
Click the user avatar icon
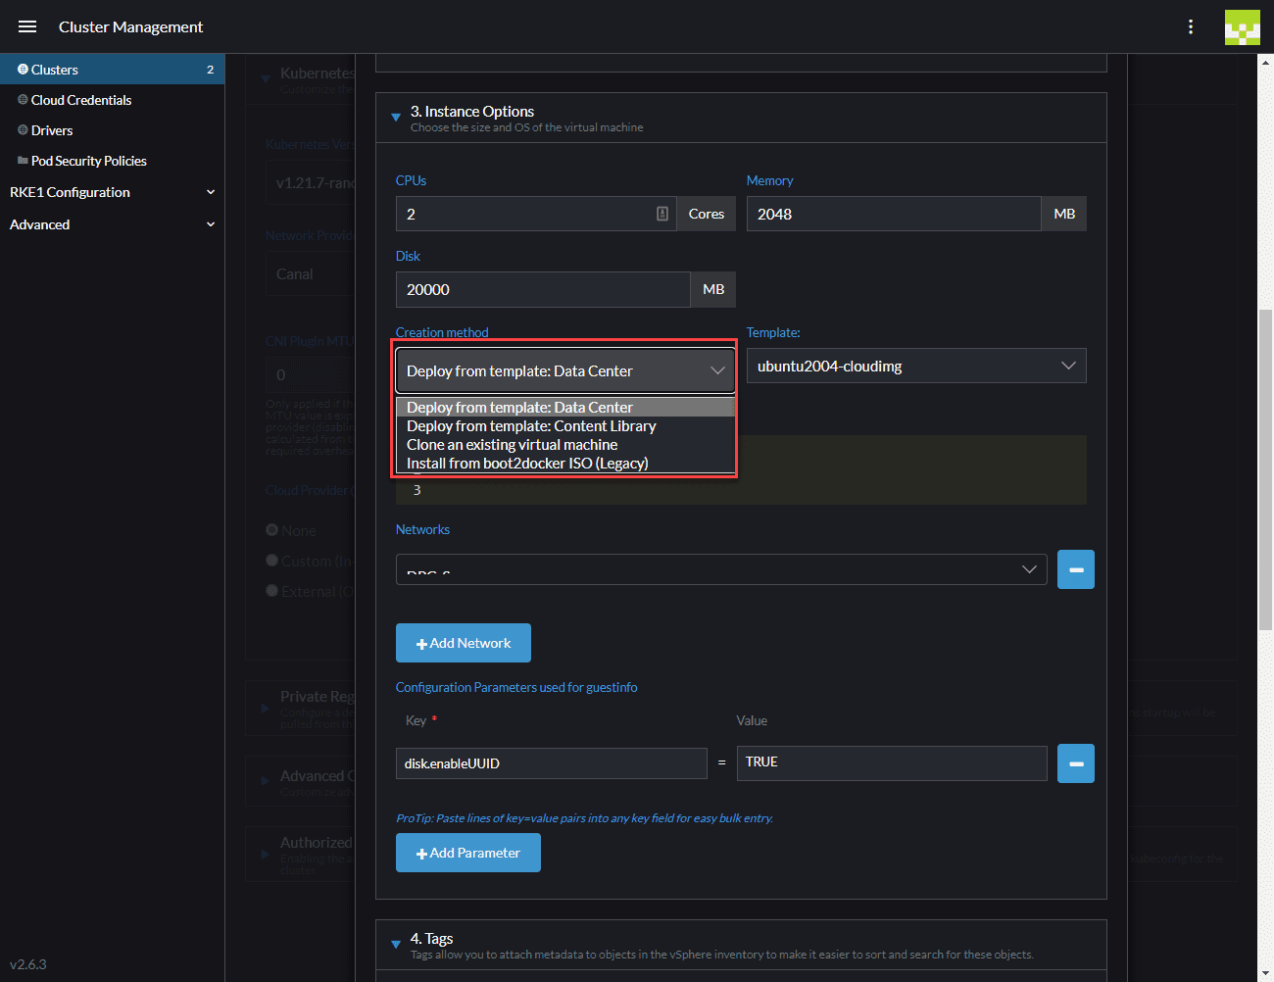pos(1242,26)
